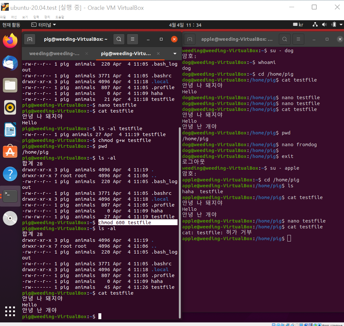Minimize the pig terminal window
The image size is (344, 326).
(x=148, y=39)
